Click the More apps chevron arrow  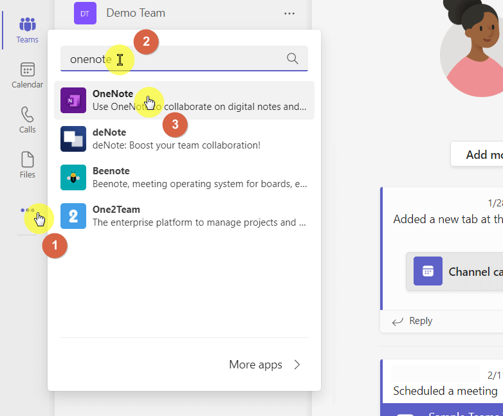pos(297,365)
